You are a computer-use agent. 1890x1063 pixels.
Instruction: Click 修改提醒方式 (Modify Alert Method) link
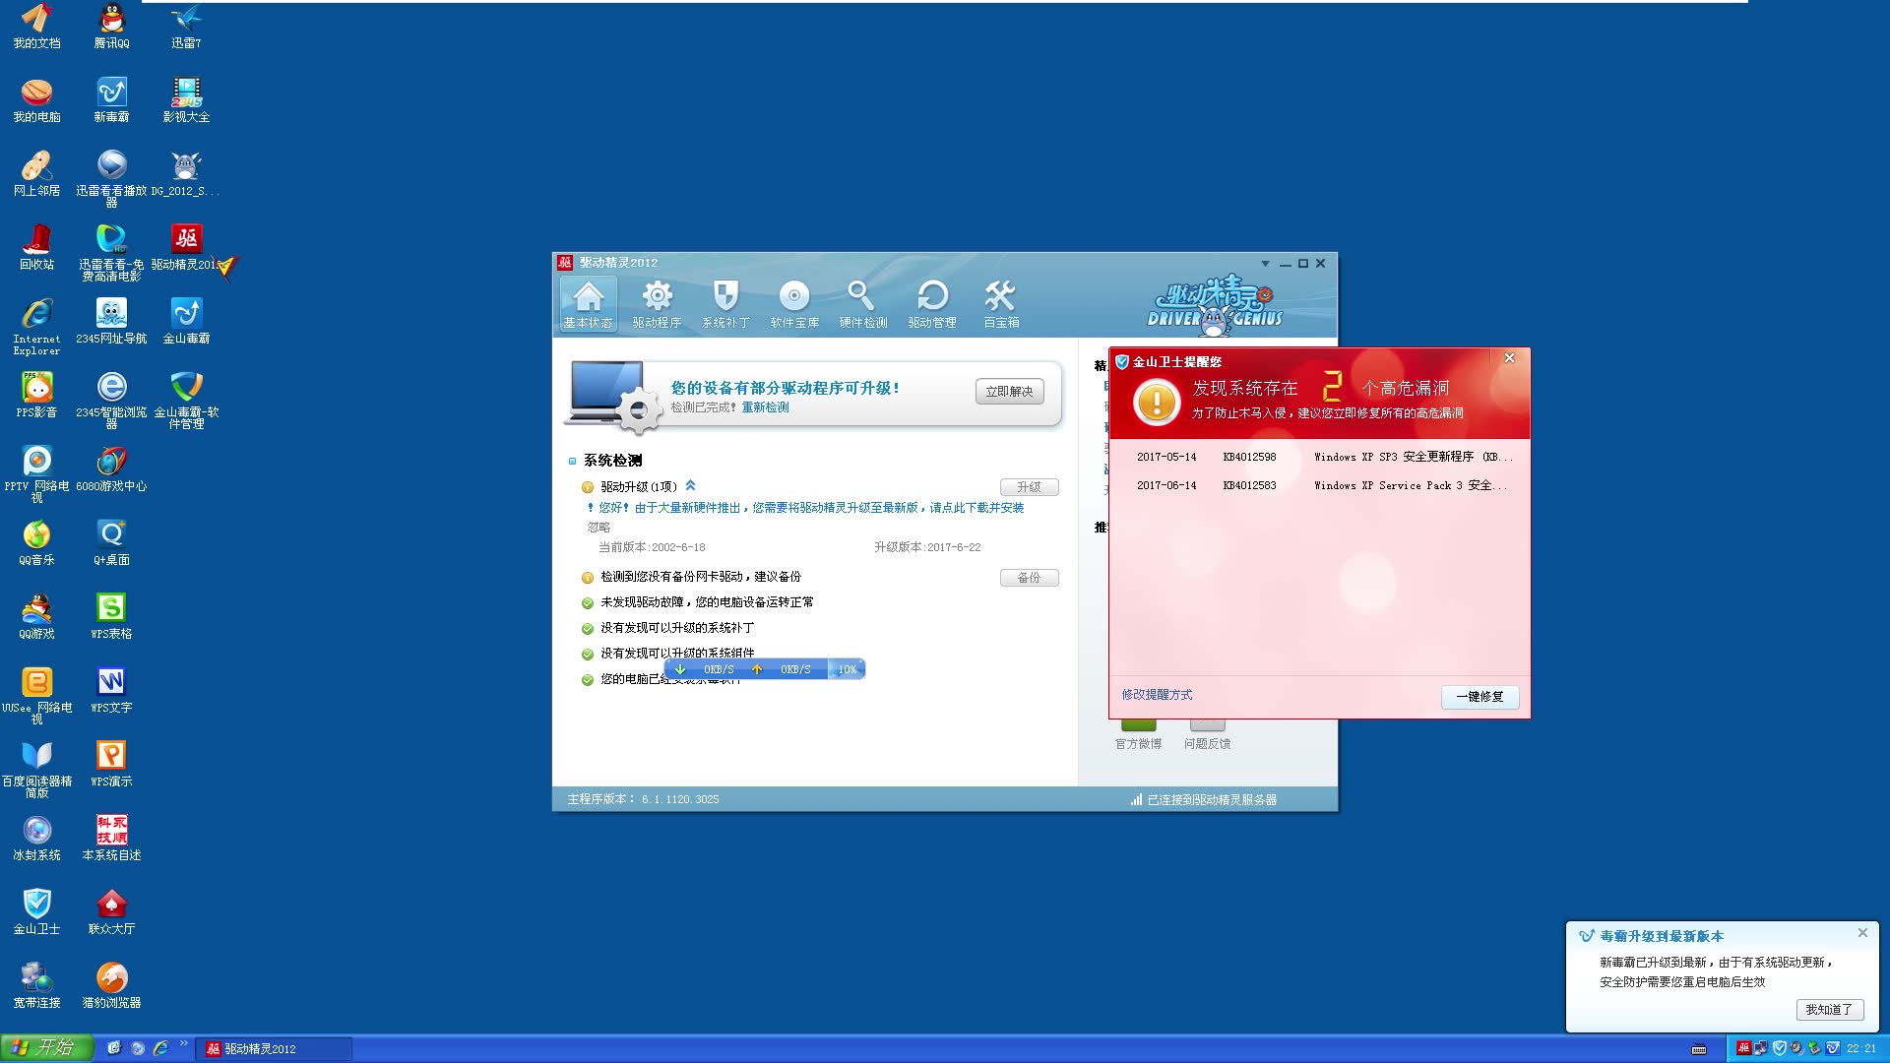(x=1157, y=694)
